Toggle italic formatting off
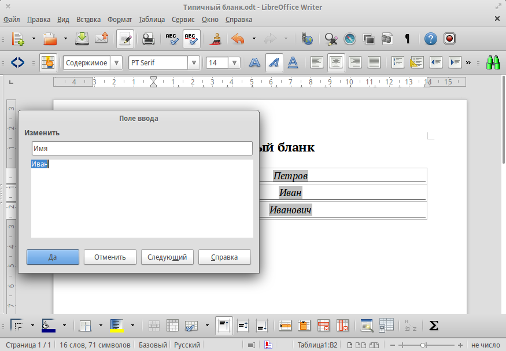Viewport: 506px width, 351px height. coord(274,62)
